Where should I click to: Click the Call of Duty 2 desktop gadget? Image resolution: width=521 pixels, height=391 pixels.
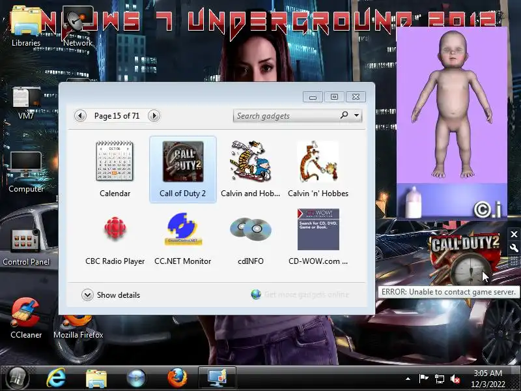[465, 260]
